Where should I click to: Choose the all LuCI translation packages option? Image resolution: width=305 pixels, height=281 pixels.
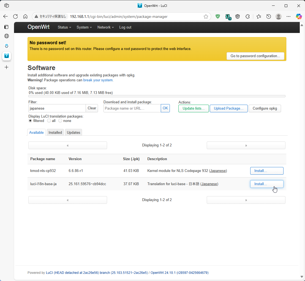pos(49,121)
